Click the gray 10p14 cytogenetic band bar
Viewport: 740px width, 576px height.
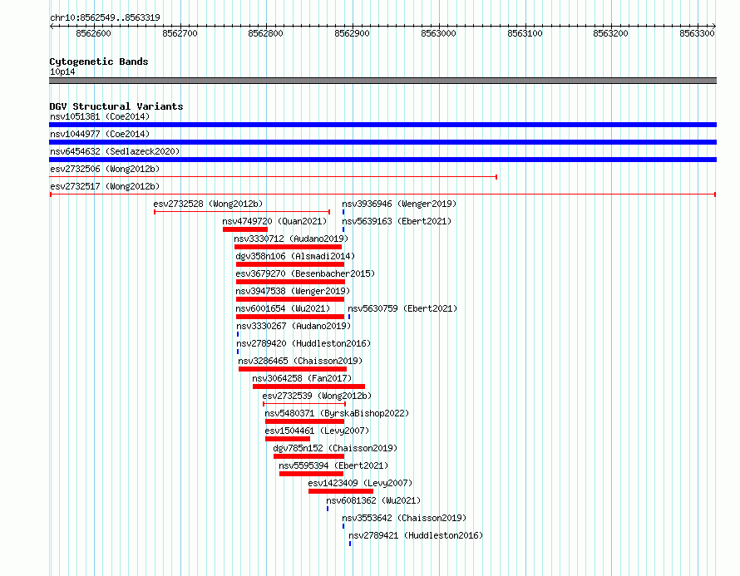pyautogui.click(x=382, y=81)
